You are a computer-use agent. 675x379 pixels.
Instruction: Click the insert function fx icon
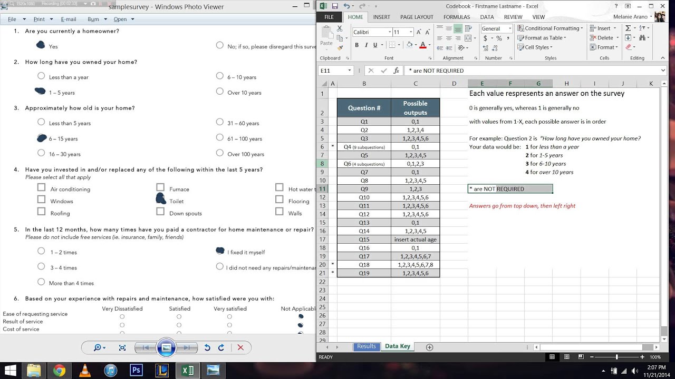pos(396,71)
